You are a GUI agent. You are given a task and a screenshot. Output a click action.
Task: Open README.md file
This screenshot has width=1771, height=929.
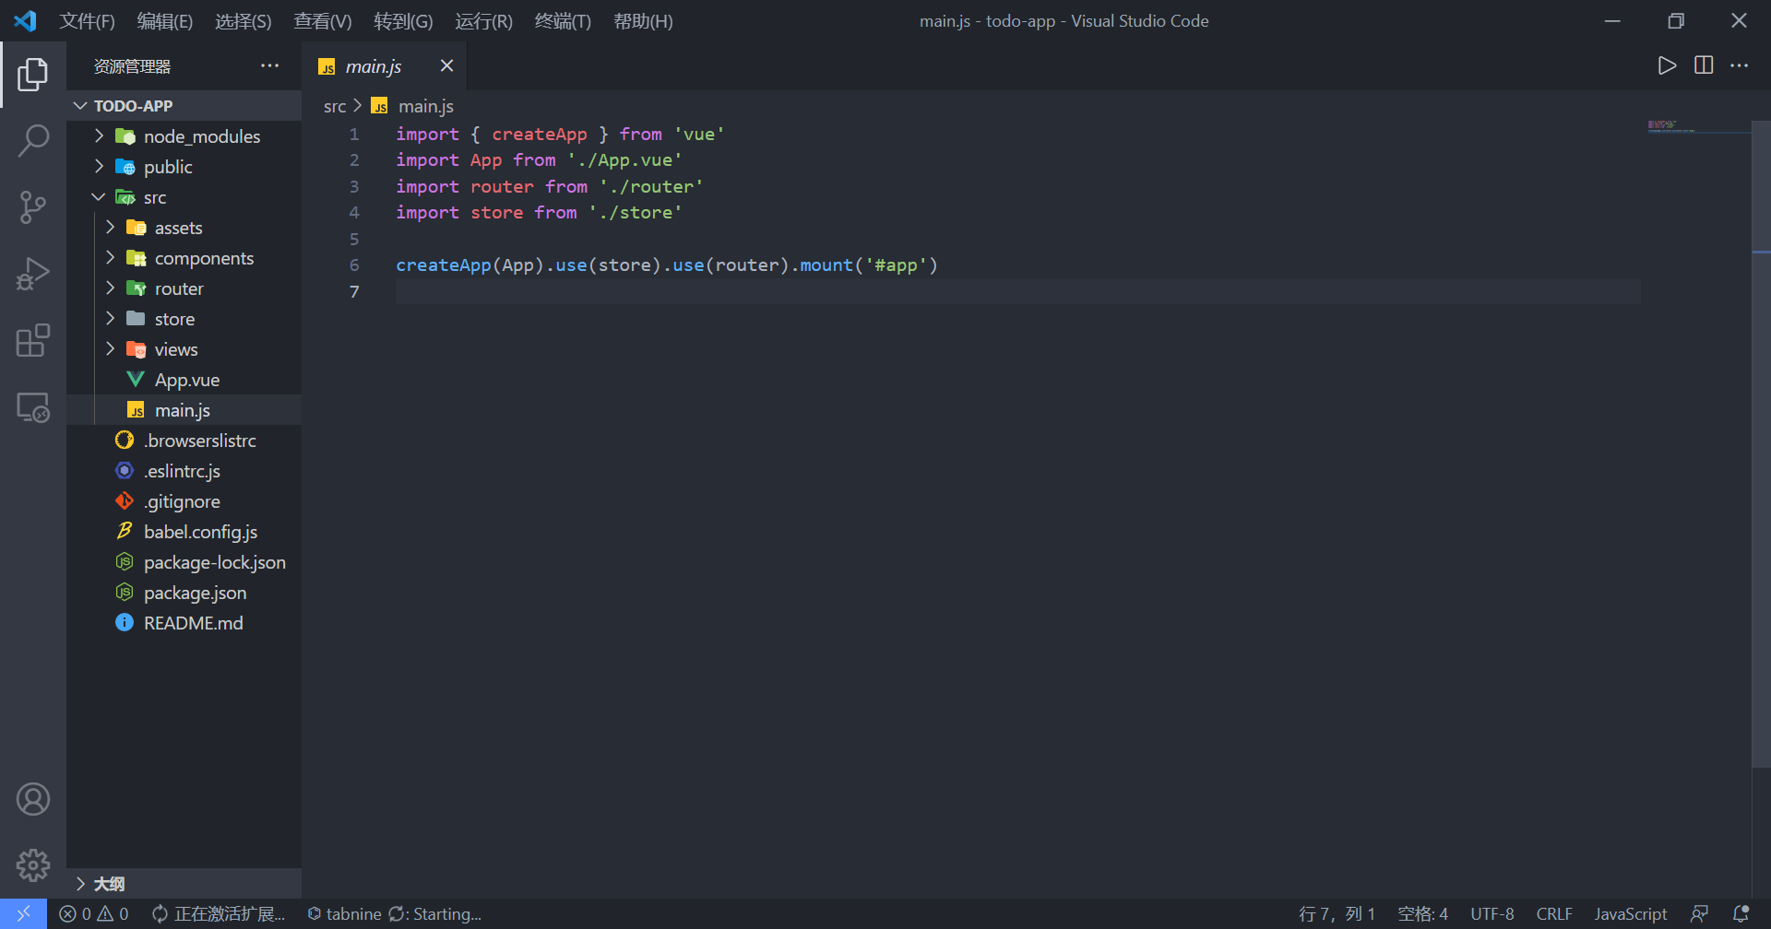click(184, 623)
